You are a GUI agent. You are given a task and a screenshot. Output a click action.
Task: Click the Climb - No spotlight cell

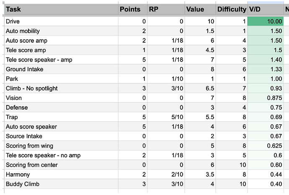click(x=61, y=88)
